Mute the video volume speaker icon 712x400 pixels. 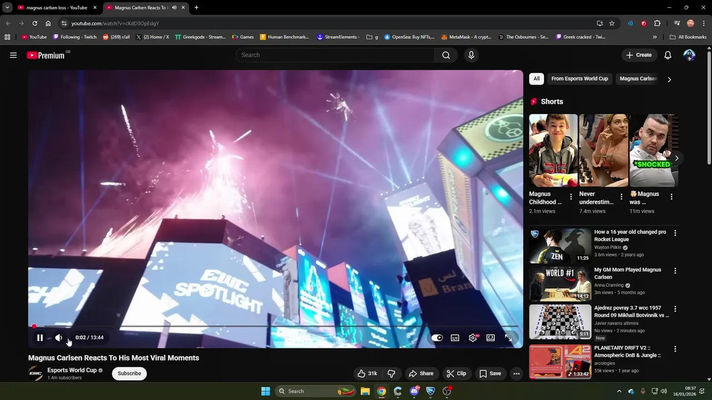click(58, 338)
